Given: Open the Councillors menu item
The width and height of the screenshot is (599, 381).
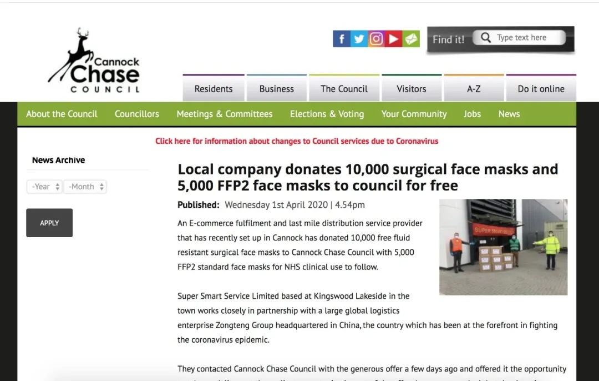Looking at the screenshot, I should pos(137,114).
